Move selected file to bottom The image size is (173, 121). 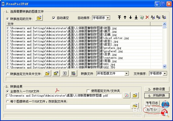click(136, 17)
